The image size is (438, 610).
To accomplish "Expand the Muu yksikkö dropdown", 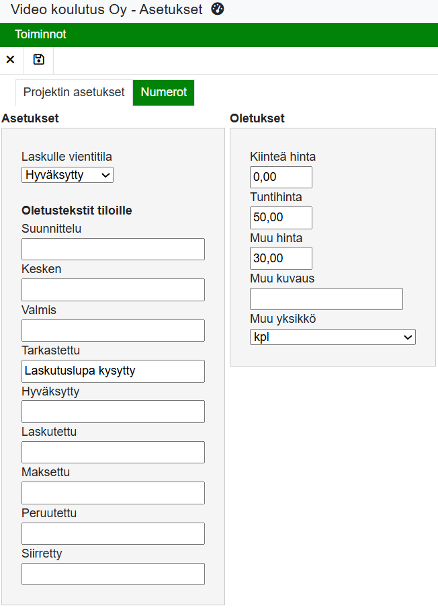I will click(333, 337).
